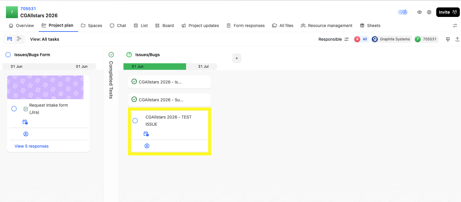Screen dimensions: 461x202
Task: Click the presentation mode icon
Action: tap(448, 39)
